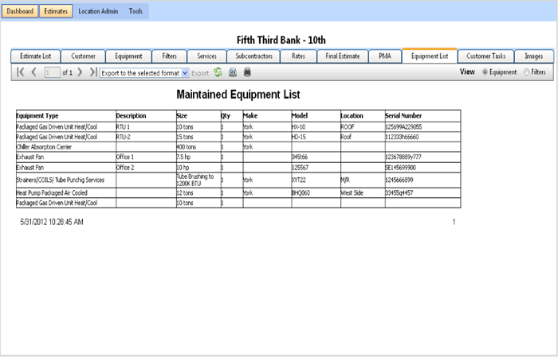Screen dimensions: 558x357
Task: Click the 7.5 hp size cell
Action: [x=198, y=157]
